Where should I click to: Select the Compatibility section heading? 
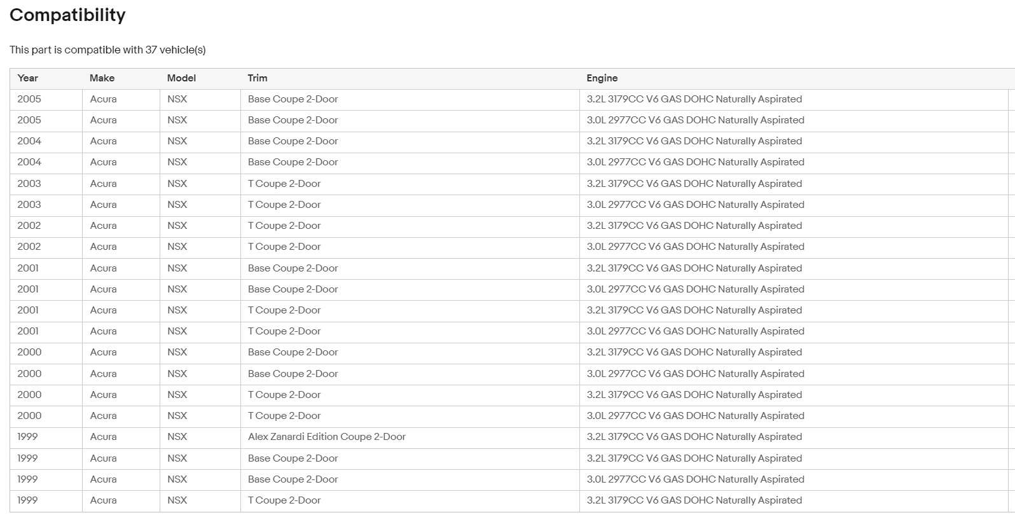pyautogui.click(x=67, y=15)
